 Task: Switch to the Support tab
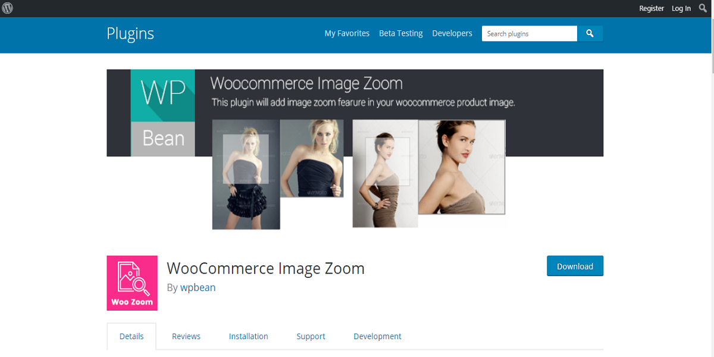[x=311, y=336]
